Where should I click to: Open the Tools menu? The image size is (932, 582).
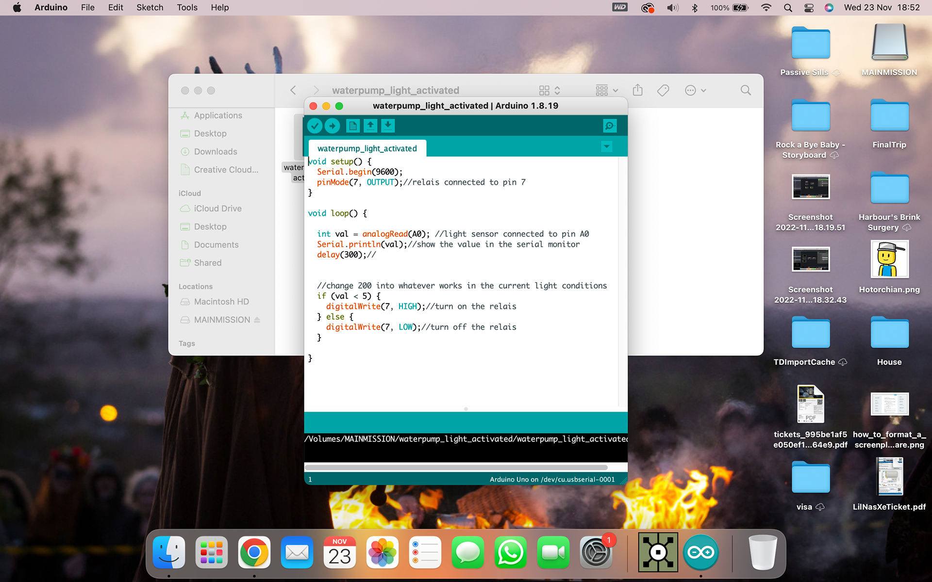click(187, 7)
